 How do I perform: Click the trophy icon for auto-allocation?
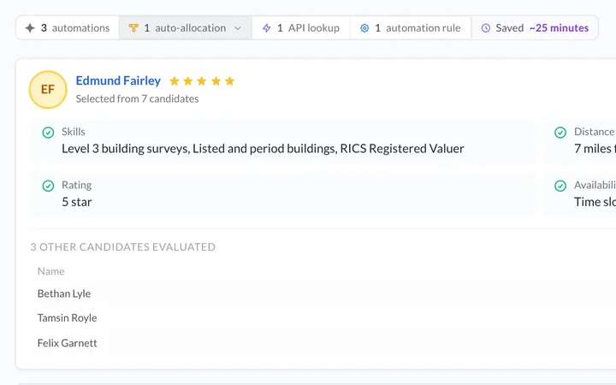click(133, 28)
